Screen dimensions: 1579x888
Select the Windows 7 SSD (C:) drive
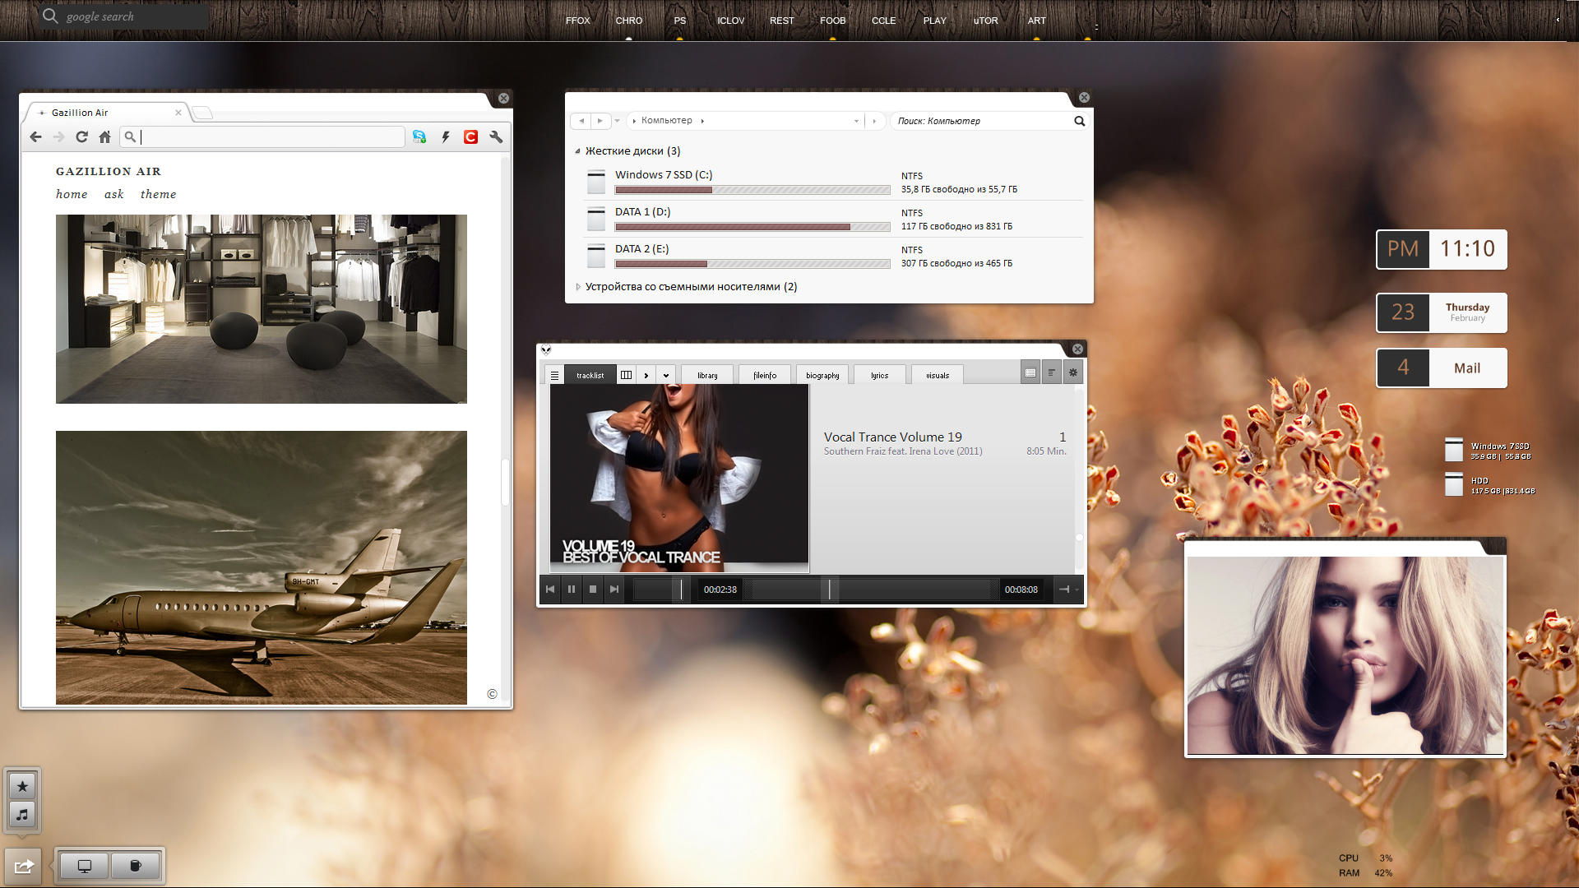[832, 182]
